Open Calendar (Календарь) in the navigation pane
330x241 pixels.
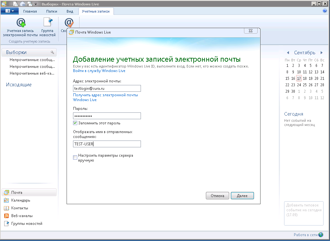point(21,200)
